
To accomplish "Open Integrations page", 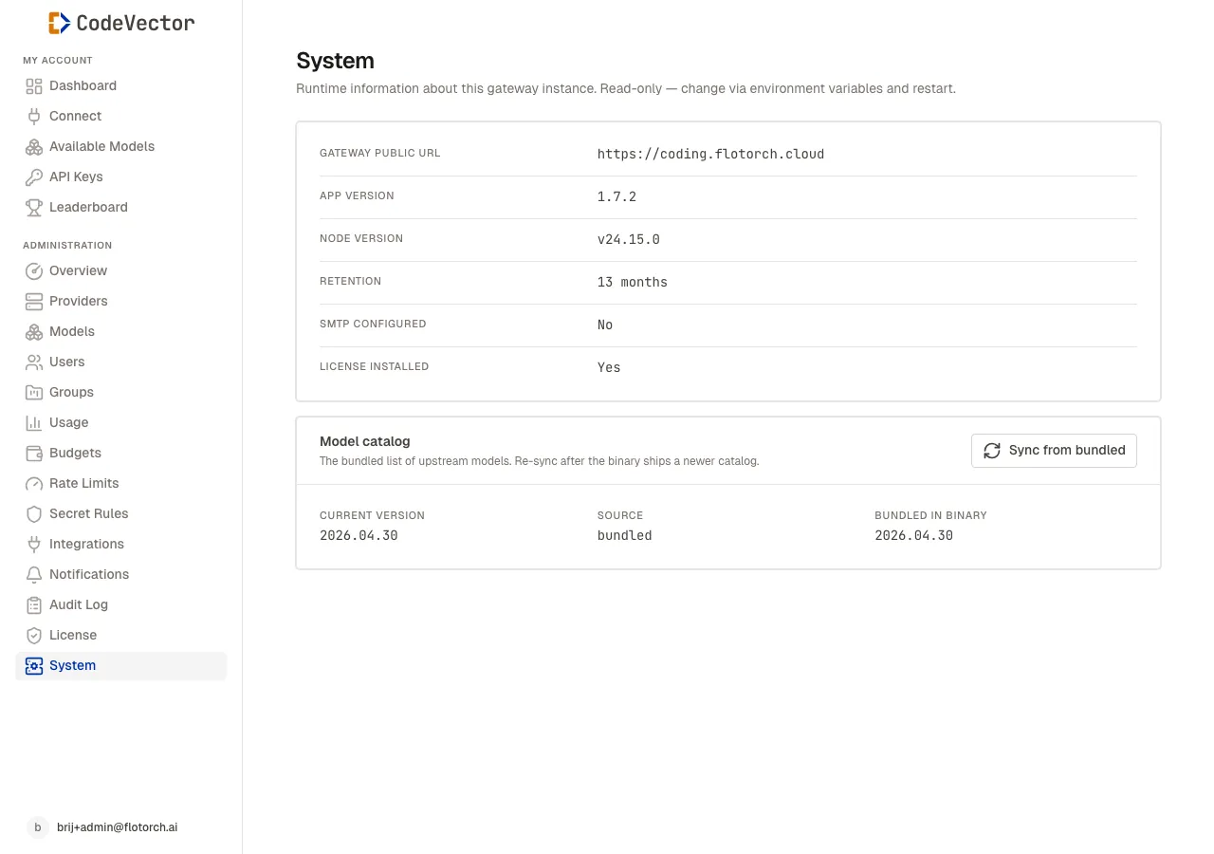I will coord(120,545).
